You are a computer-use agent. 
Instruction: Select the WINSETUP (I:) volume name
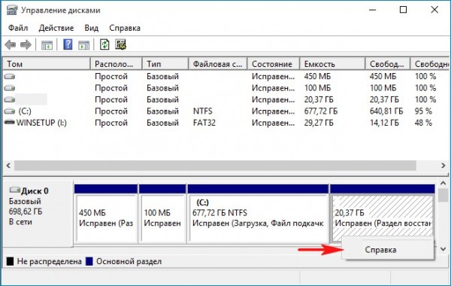tap(41, 123)
